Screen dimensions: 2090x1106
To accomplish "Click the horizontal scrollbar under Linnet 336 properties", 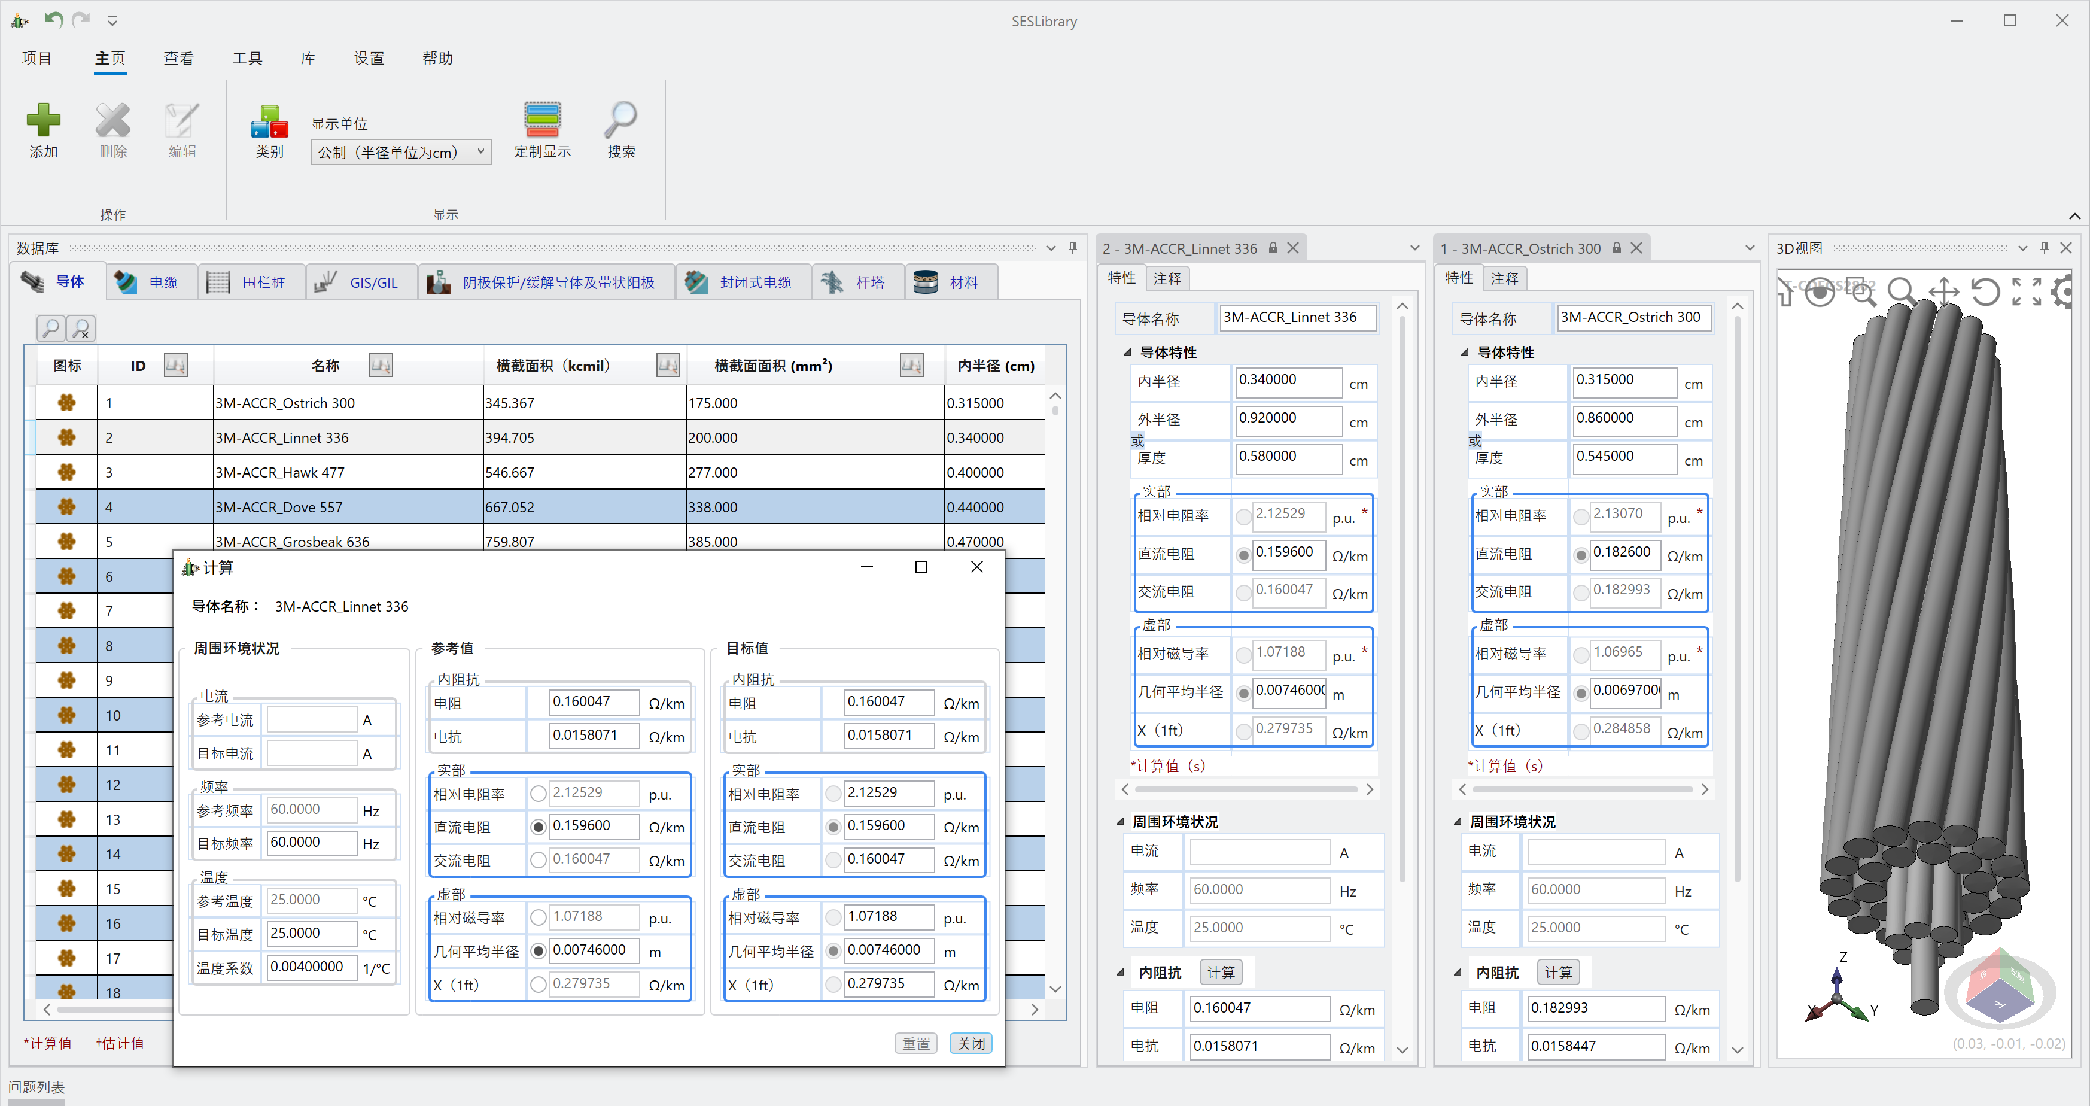I will (x=1245, y=789).
